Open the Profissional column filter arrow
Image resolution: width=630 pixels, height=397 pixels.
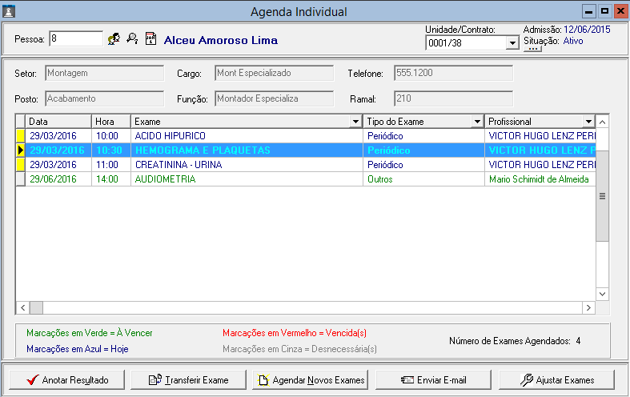[x=588, y=122]
